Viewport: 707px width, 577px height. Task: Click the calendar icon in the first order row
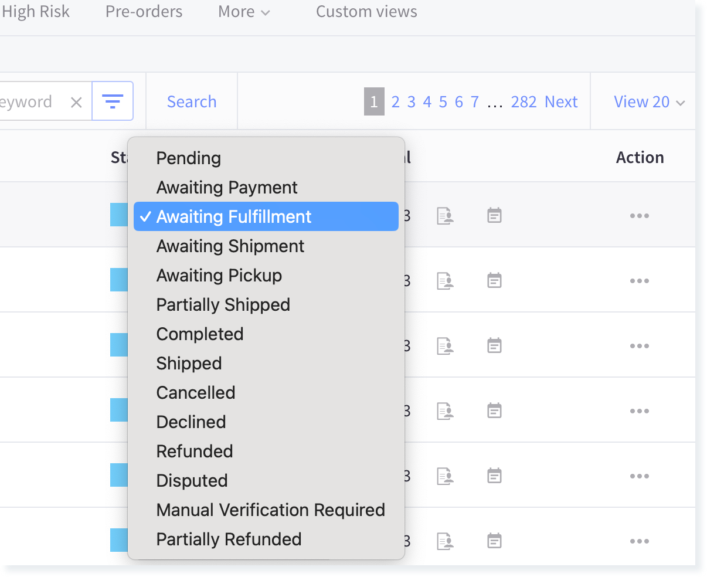tap(494, 215)
